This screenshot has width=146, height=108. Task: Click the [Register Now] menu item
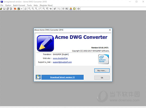coord(46,5)
